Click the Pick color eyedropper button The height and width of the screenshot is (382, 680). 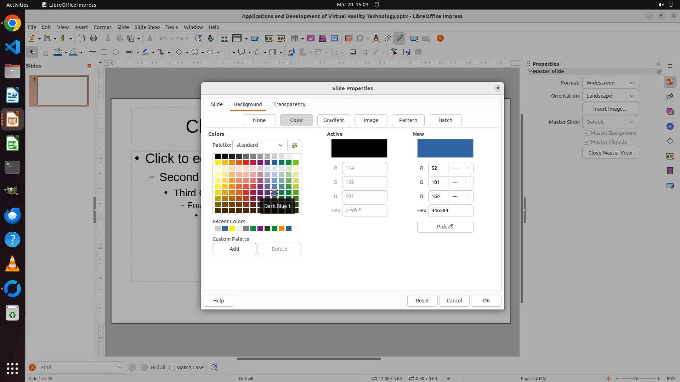445,227
